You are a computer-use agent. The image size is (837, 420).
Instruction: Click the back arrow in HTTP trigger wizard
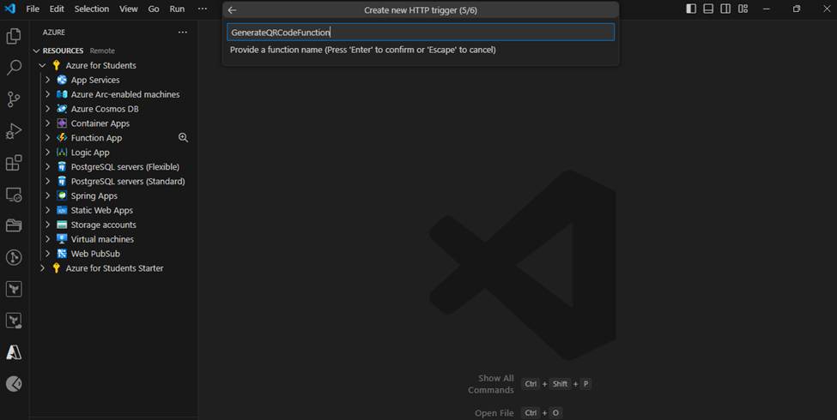click(232, 10)
